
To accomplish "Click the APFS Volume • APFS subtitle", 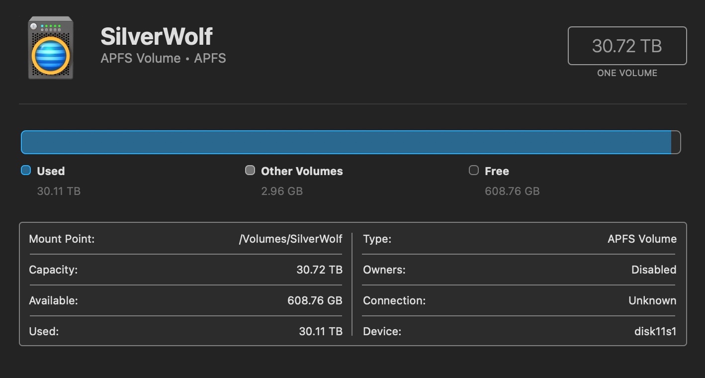I will click(163, 58).
